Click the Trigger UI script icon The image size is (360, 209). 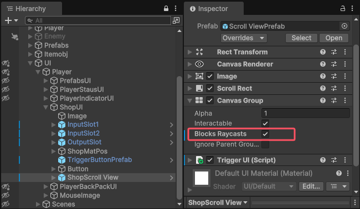click(199, 160)
